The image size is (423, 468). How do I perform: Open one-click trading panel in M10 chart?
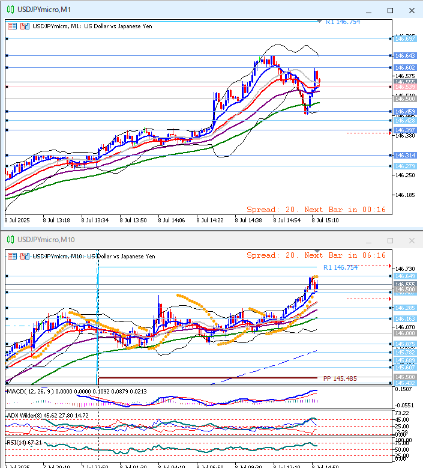click(x=12, y=257)
